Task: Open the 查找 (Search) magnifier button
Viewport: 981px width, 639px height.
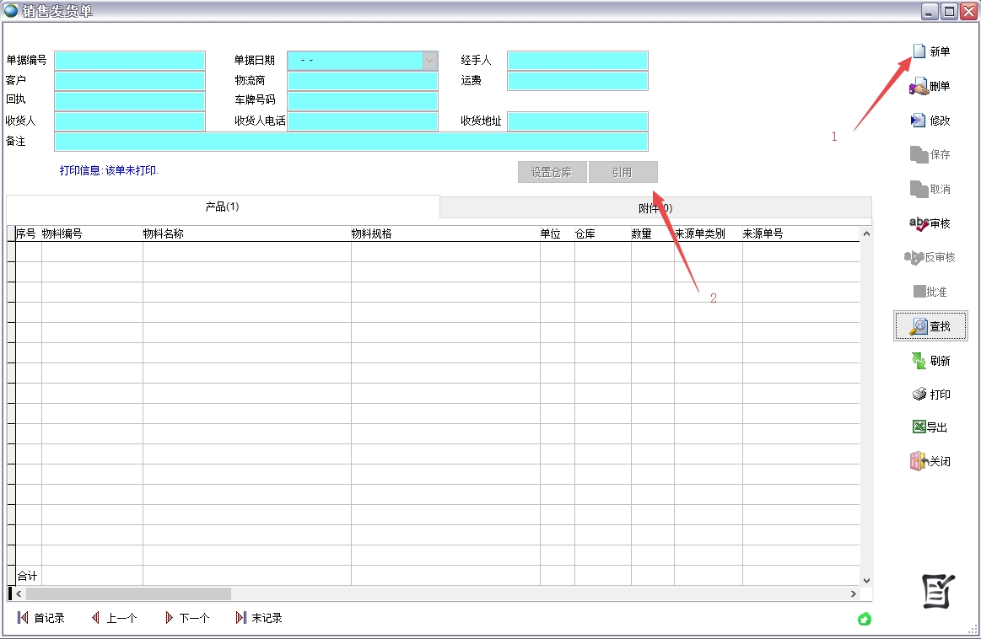Action: click(919, 326)
